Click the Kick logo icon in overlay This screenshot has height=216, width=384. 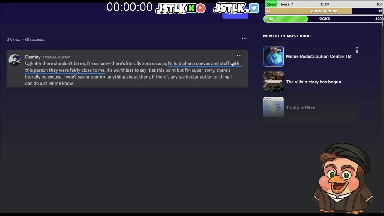[191, 8]
